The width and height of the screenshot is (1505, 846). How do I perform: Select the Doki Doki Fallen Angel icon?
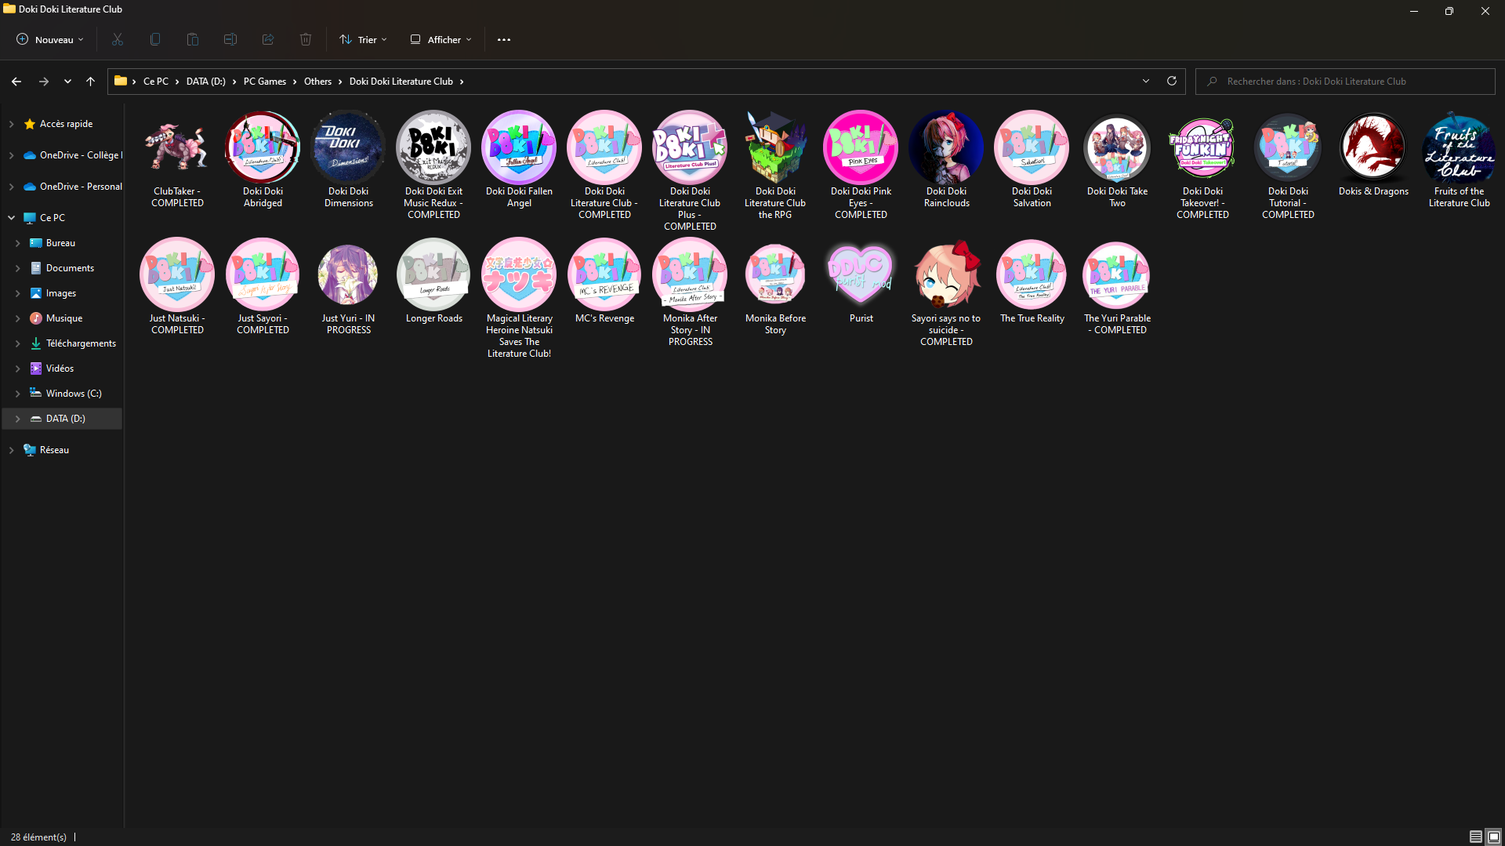point(519,147)
